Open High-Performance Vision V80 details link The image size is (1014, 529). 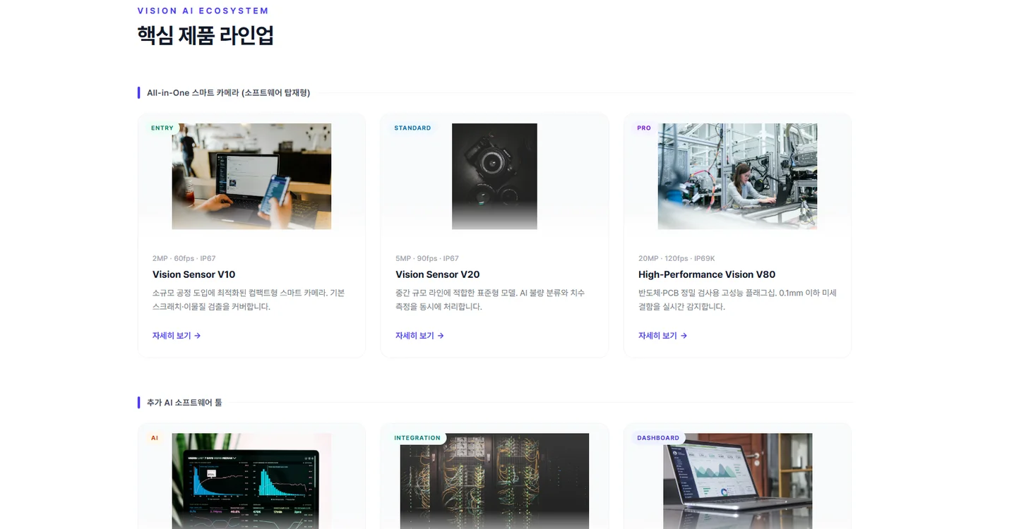tap(662, 336)
